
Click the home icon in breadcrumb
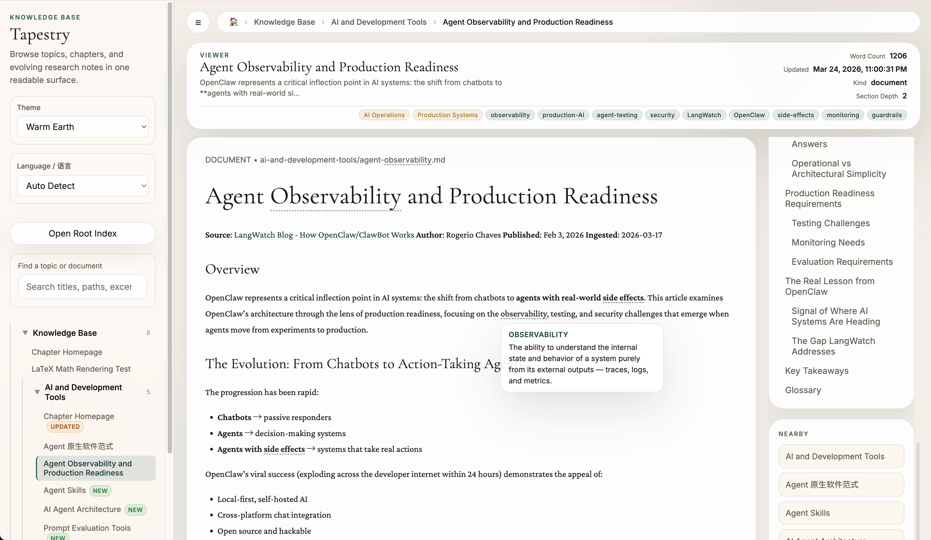coord(233,22)
